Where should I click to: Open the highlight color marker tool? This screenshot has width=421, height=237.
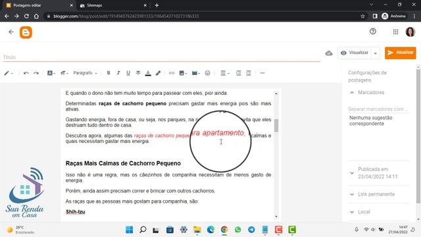(158, 73)
